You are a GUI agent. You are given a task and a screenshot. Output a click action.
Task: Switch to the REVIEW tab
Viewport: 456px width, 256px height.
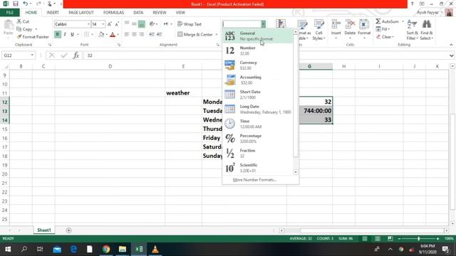pyautogui.click(x=160, y=13)
